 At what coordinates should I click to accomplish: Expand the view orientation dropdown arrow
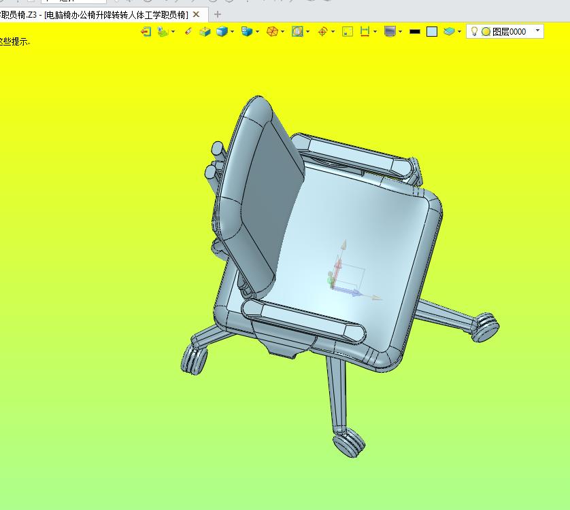(258, 32)
